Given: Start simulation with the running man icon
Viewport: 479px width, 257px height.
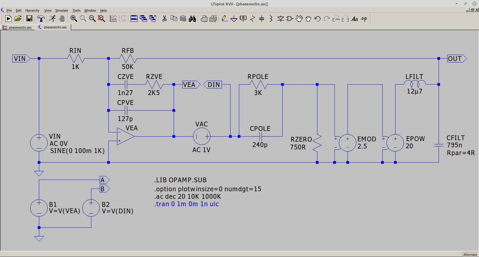Looking at the screenshot, I should click(x=52, y=19).
